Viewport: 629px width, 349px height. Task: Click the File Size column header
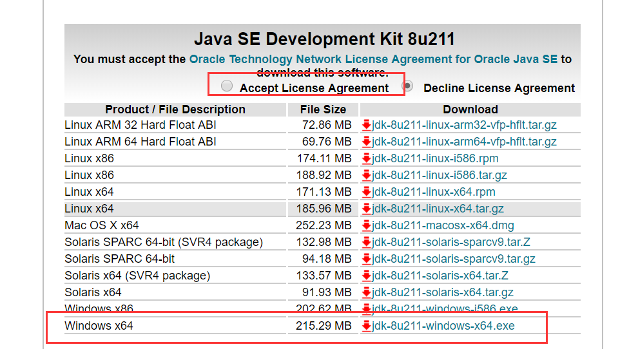(323, 109)
